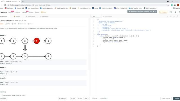The height and width of the screenshot is (101, 180).
Task: Click the Pick One button
Action: (x=62, y=98)
